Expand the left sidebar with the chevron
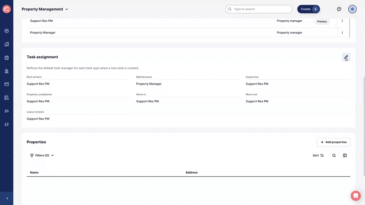This screenshot has width=365, height=205. point(7,198)
